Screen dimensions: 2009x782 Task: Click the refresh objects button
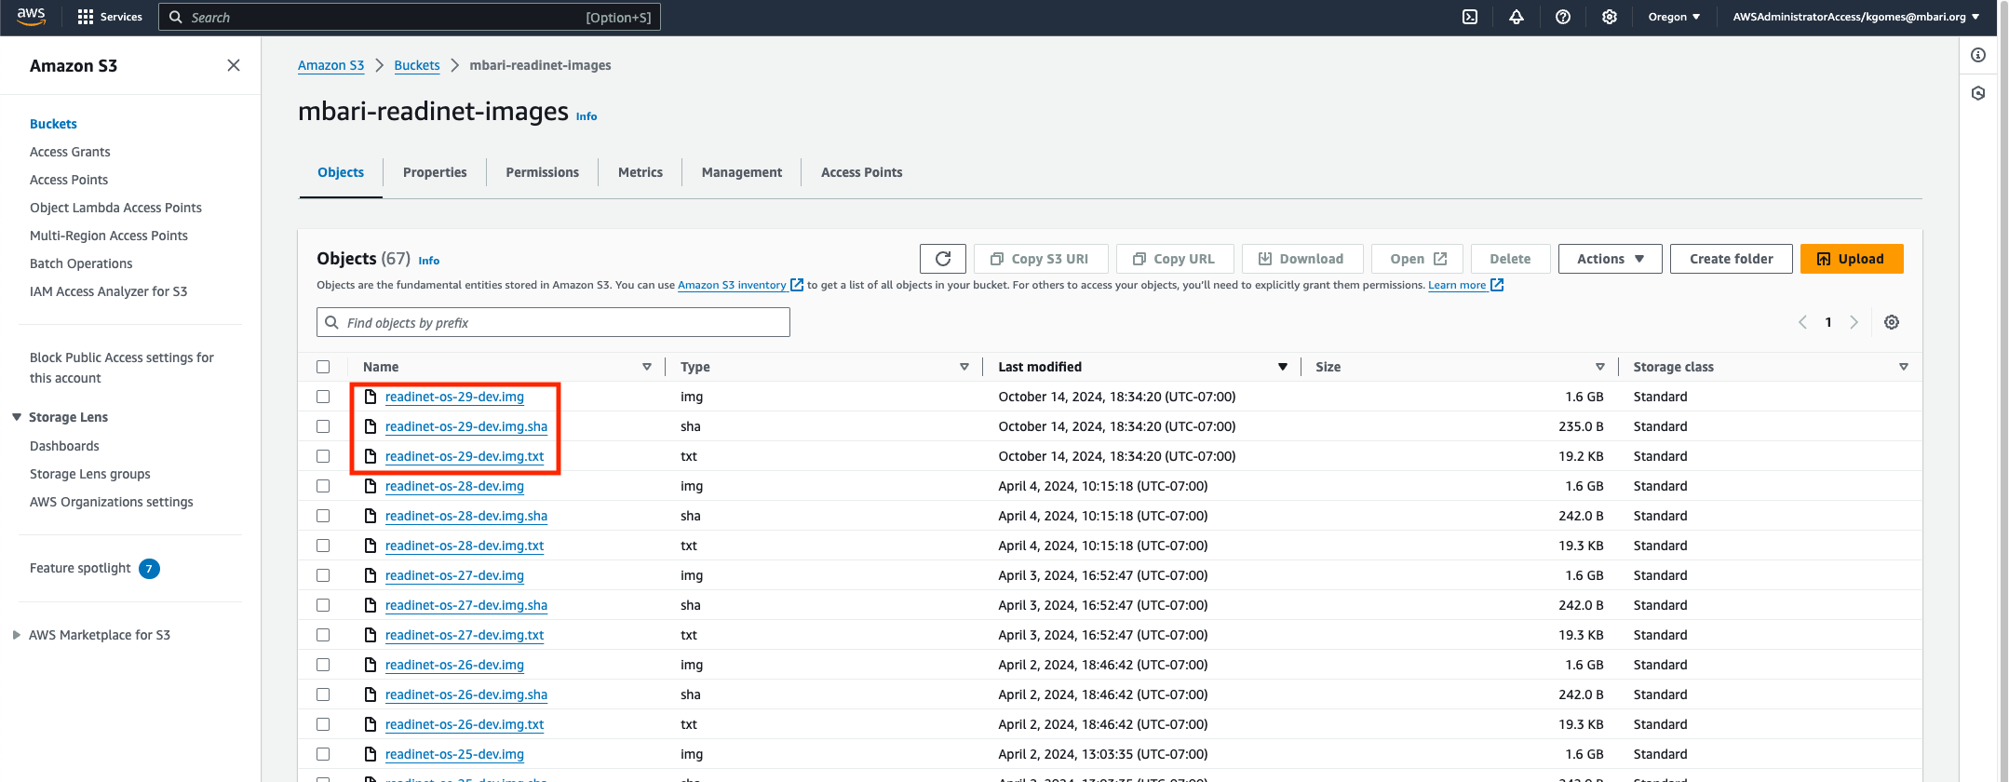coord(943,259)
